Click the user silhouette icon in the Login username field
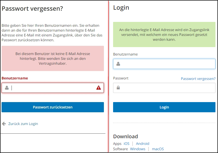The width and height of the screenshot is (218, 153). point(118,64)
